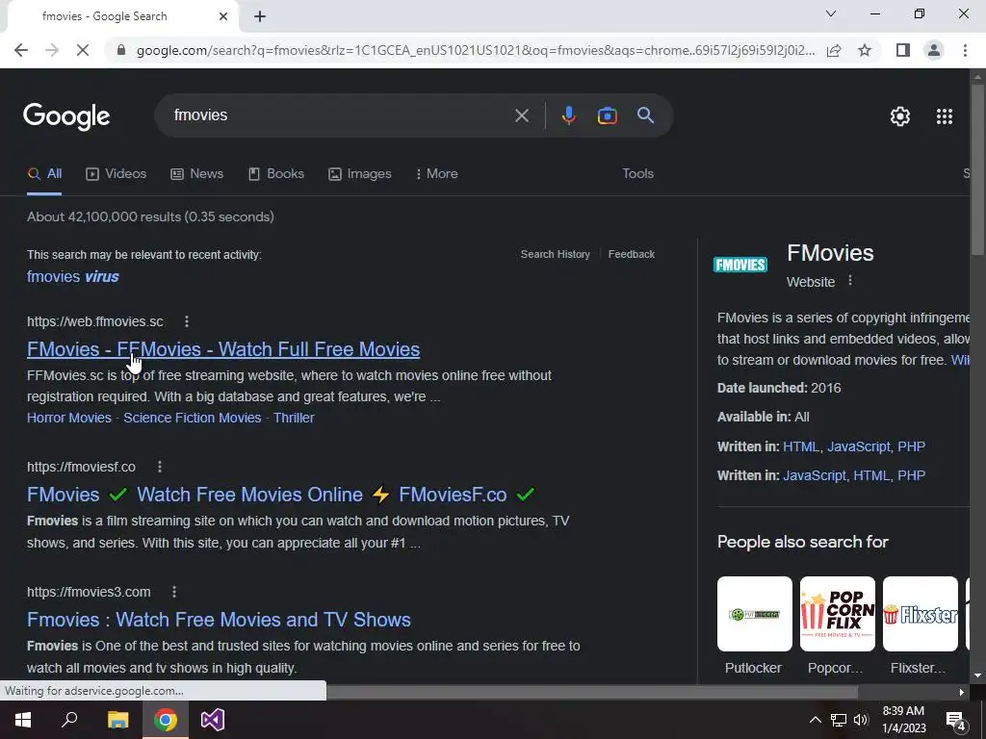Click the horizontal scrollbar right arrow

pos(961,693)
